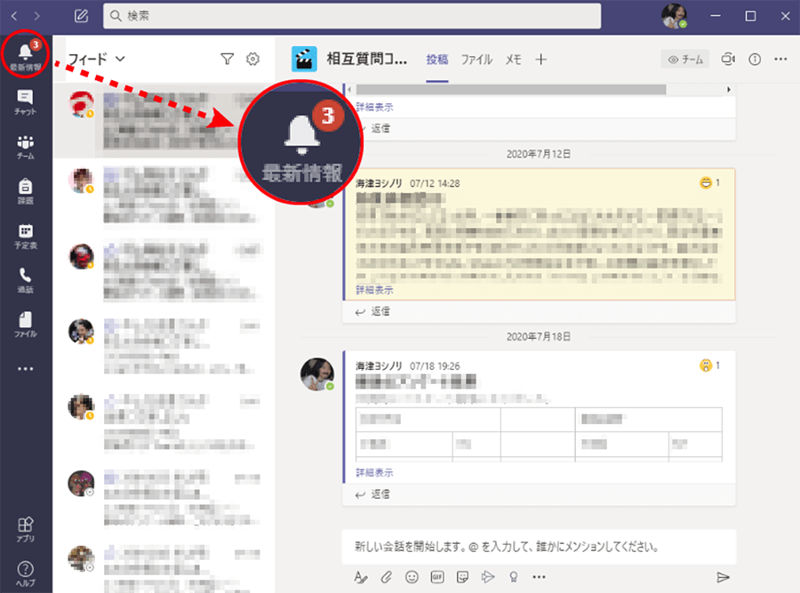
Task: Click 返信 under the 07/18 post
Action: pos(373,494)
